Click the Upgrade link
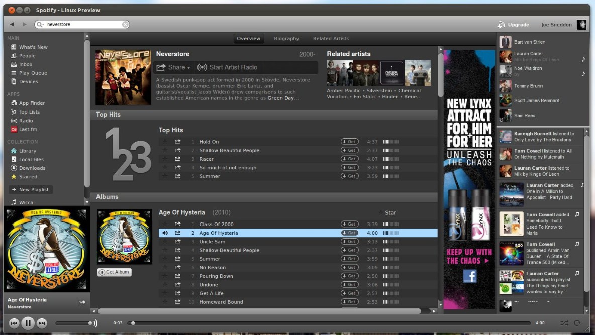595x335 pixels. click(x=514, y=25)
